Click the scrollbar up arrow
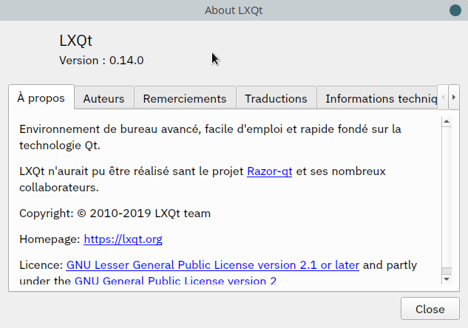Image resolution: width=468 pixels, height=328 pixels. [x=447, y=121]
